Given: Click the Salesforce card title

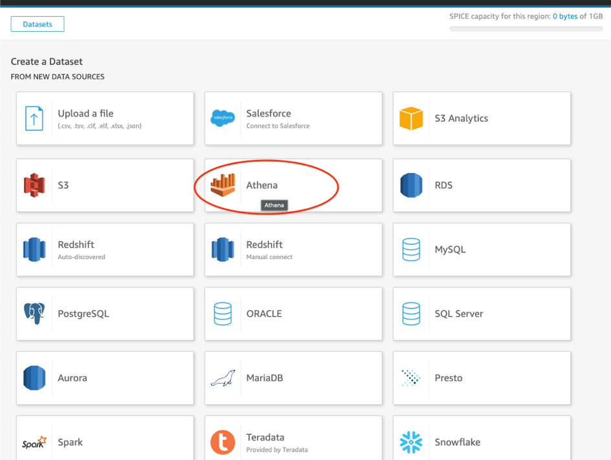Looking at the screenshot, I should (x=269, y=113).
